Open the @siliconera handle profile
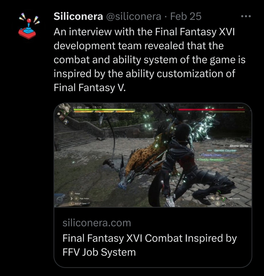264x276 pixels. pyautogui.click(x=134, y=16)
